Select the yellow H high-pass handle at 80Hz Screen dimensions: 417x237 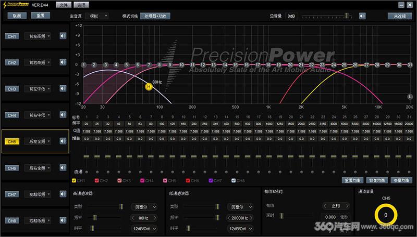click(149, 87)
